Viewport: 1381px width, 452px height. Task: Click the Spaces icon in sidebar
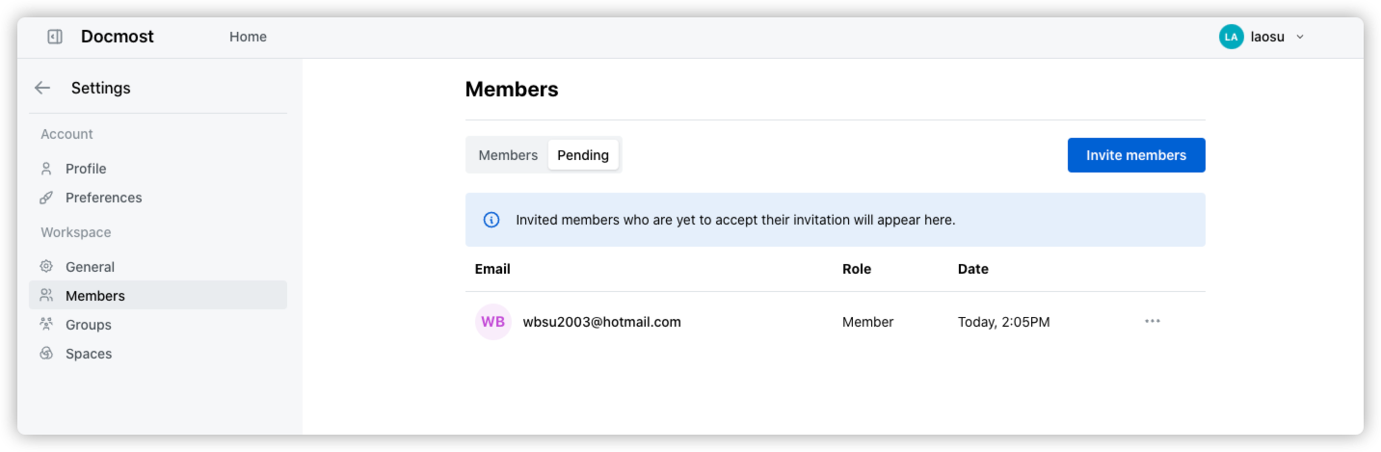coord(46,354)
